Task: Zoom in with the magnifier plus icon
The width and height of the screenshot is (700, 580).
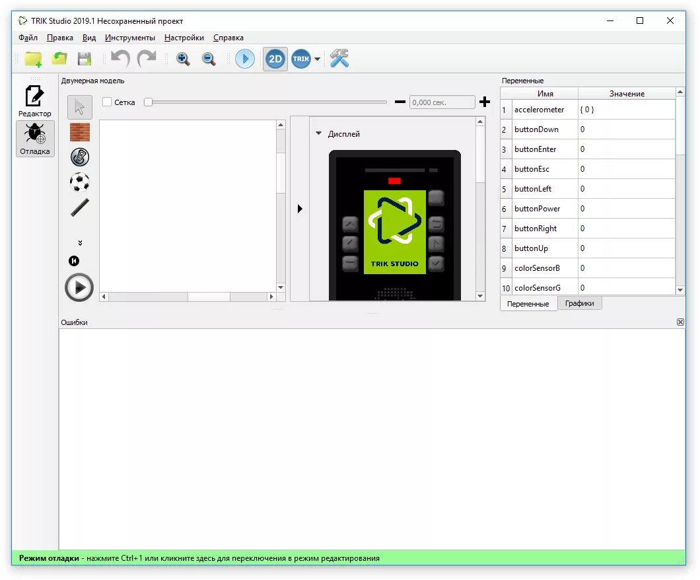Action: (x=182, y=59)
